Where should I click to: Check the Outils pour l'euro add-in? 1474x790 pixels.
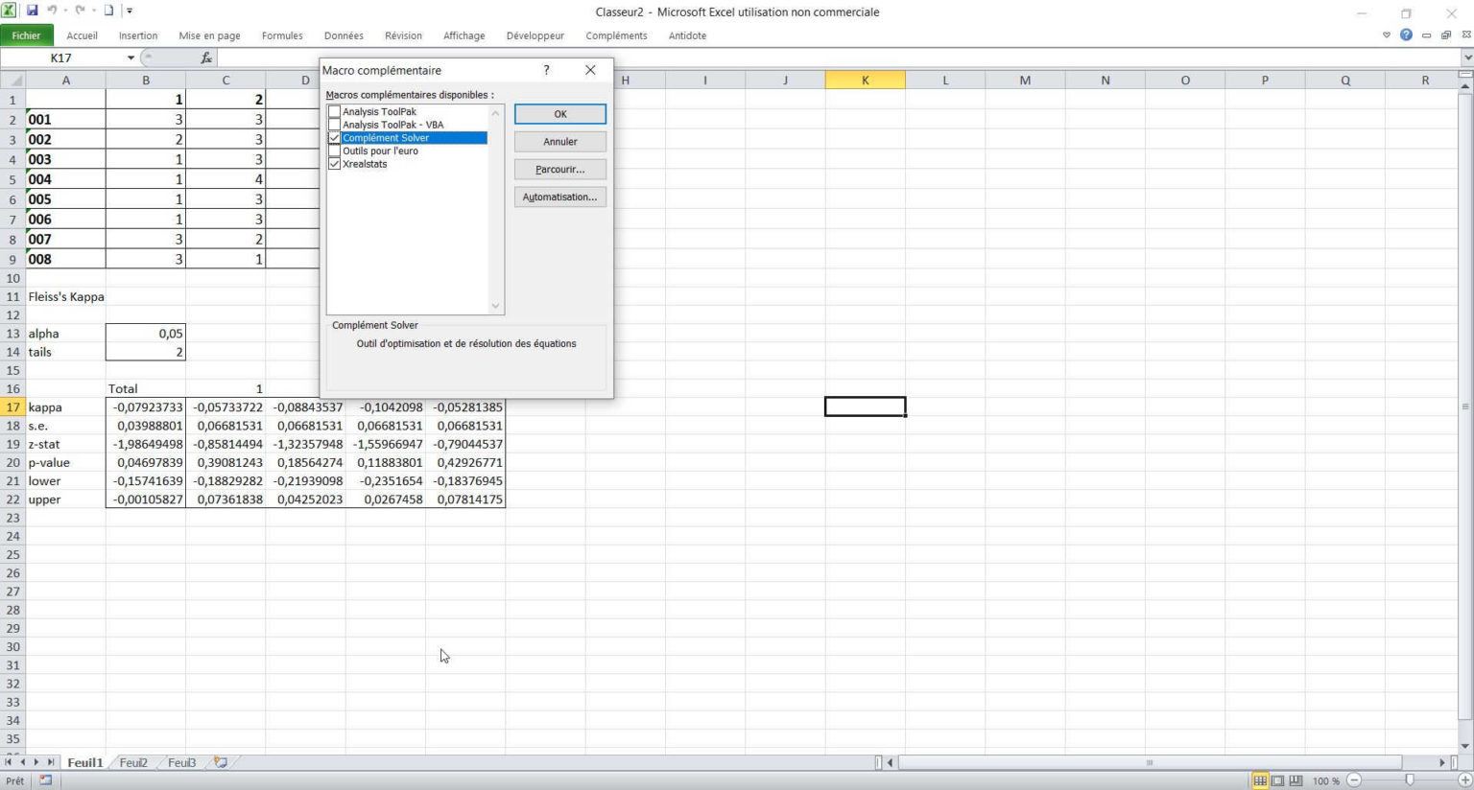tap(334, 151)
